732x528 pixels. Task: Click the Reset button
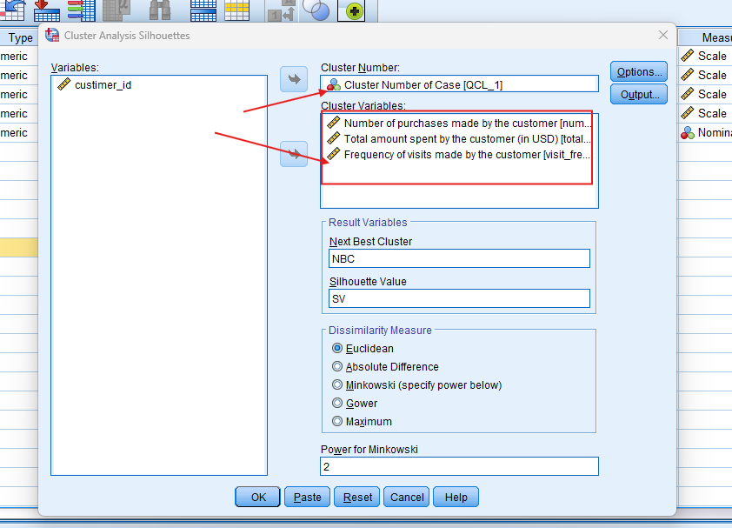(x=357, y=497)
